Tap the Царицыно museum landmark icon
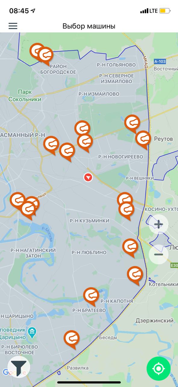The image size is (178, 387). click(32, 332)
